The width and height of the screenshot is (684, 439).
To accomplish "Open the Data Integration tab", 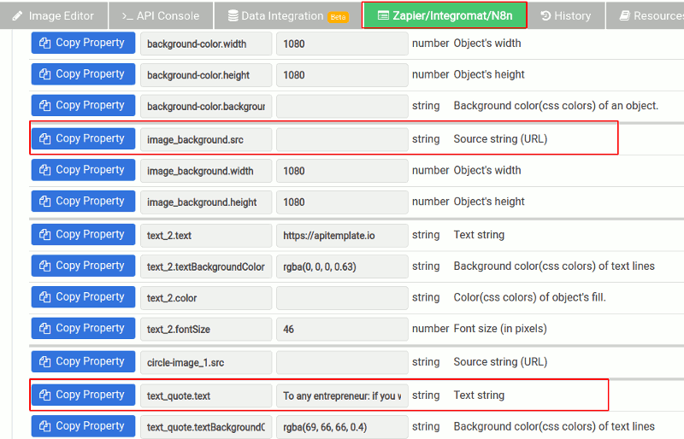I will (288, 15).
